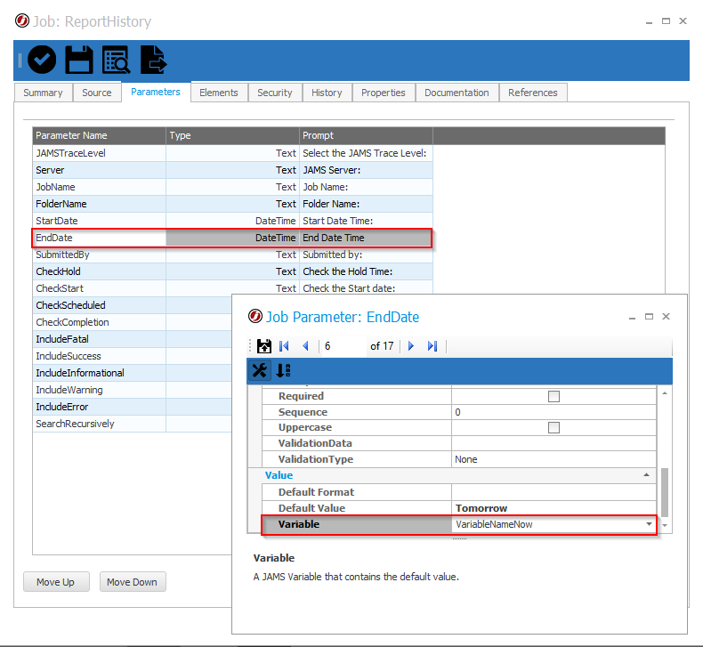Go to last parameter record
Image resolution: width=703 pixels, height=647 pixels.
432,346
